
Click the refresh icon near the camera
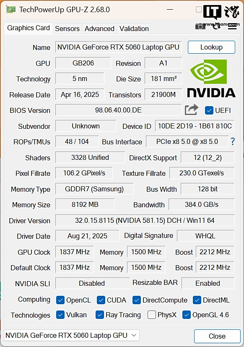click(216, 26)
